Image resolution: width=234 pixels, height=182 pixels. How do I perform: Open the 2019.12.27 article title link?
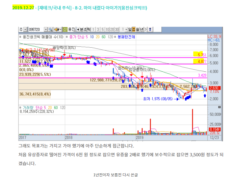(80, 8)
